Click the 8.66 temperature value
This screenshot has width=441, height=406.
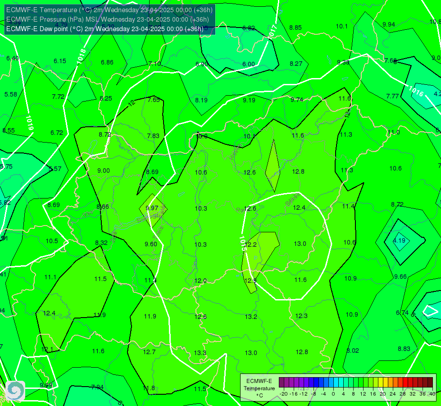(103, 207)
